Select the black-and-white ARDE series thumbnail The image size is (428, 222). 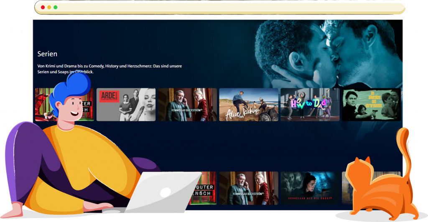(x=126, y=105)
